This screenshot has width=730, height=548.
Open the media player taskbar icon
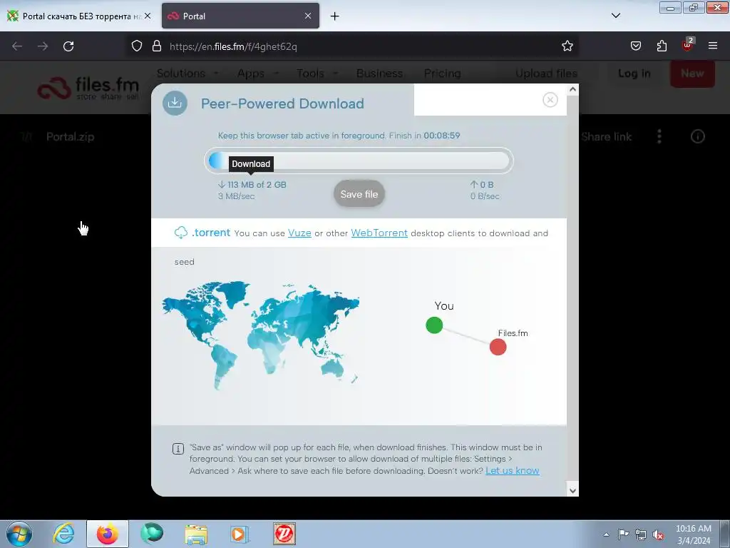240,534
